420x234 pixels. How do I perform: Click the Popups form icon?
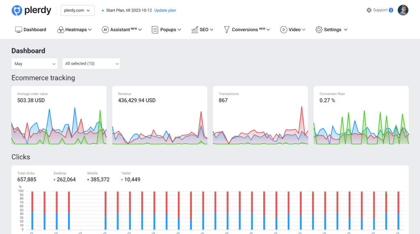[155, 30]
